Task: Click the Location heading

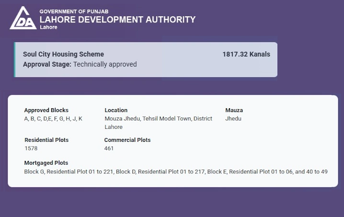Action: click(116, 110)
